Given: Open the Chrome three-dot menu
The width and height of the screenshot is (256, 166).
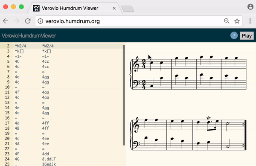Looking at the screenshot, I should (x=250, y=21).
